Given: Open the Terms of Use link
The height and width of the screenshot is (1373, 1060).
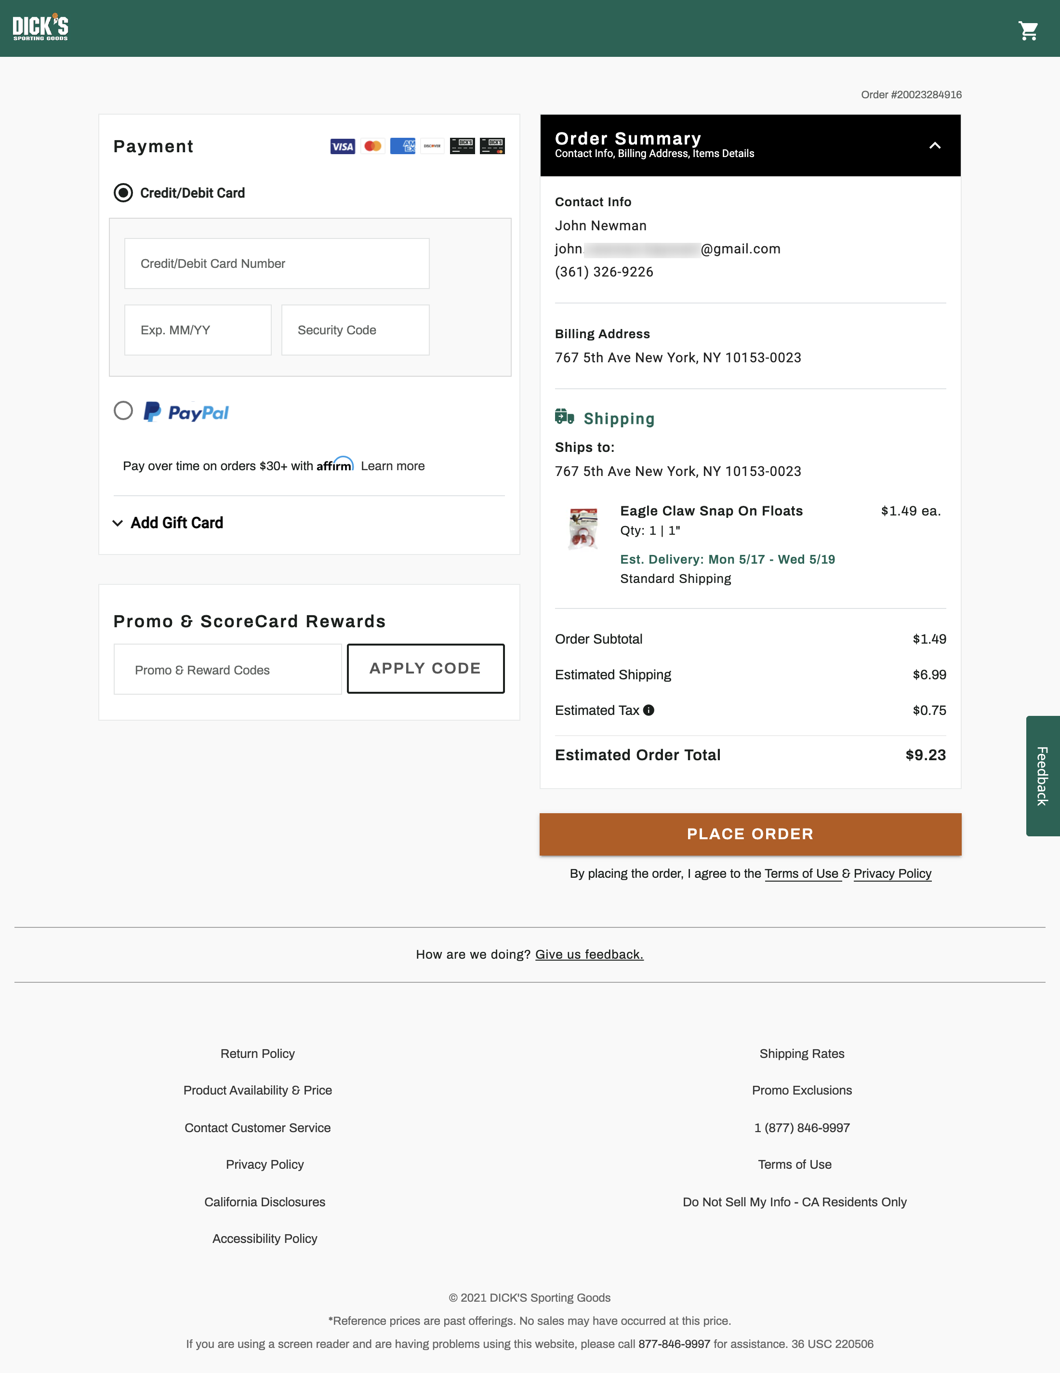Looking at the screenshot, I should click(802, 873).
